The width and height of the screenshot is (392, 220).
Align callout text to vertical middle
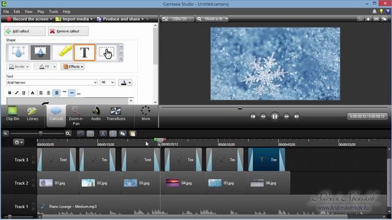[72, 93]
